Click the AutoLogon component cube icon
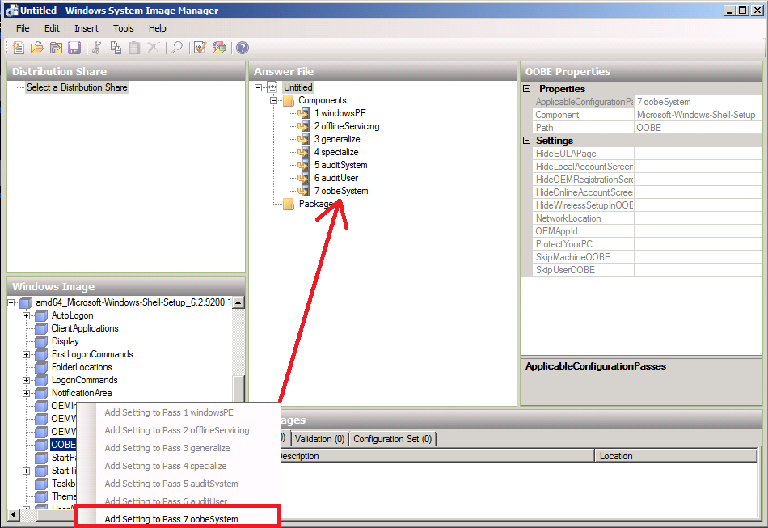Image resolution: width=768 pixels, height=528 pixels. point(41,315)
